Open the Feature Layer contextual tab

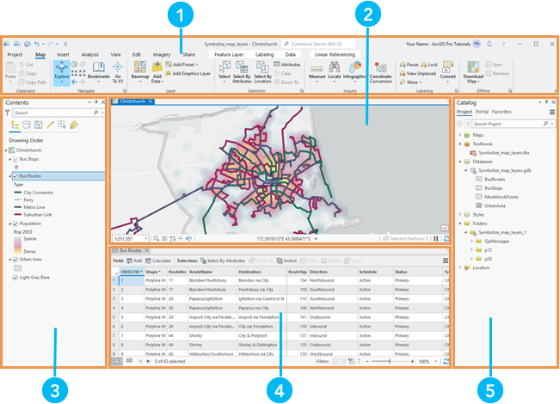[229, 55]
